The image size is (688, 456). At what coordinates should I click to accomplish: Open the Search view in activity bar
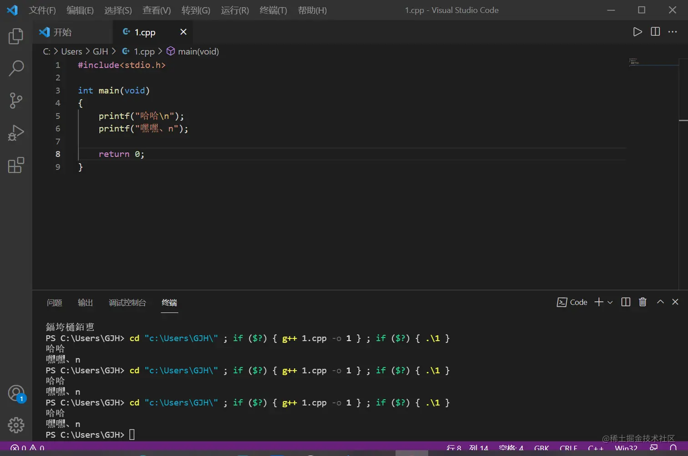16,69
